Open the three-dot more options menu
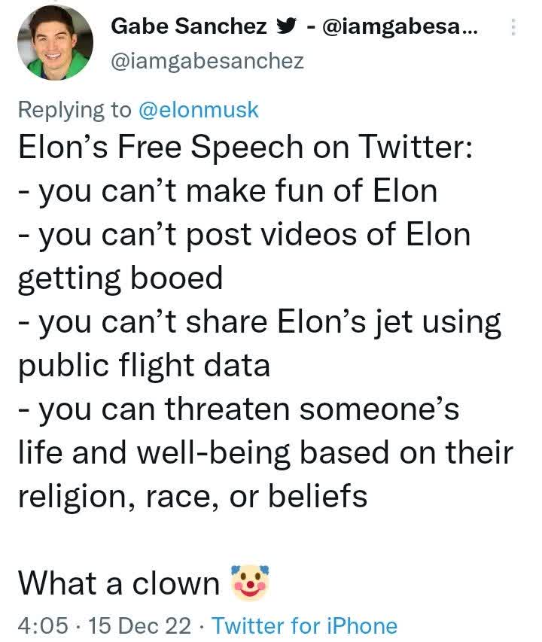Screen dimensions: 542x642 [514, 28]
